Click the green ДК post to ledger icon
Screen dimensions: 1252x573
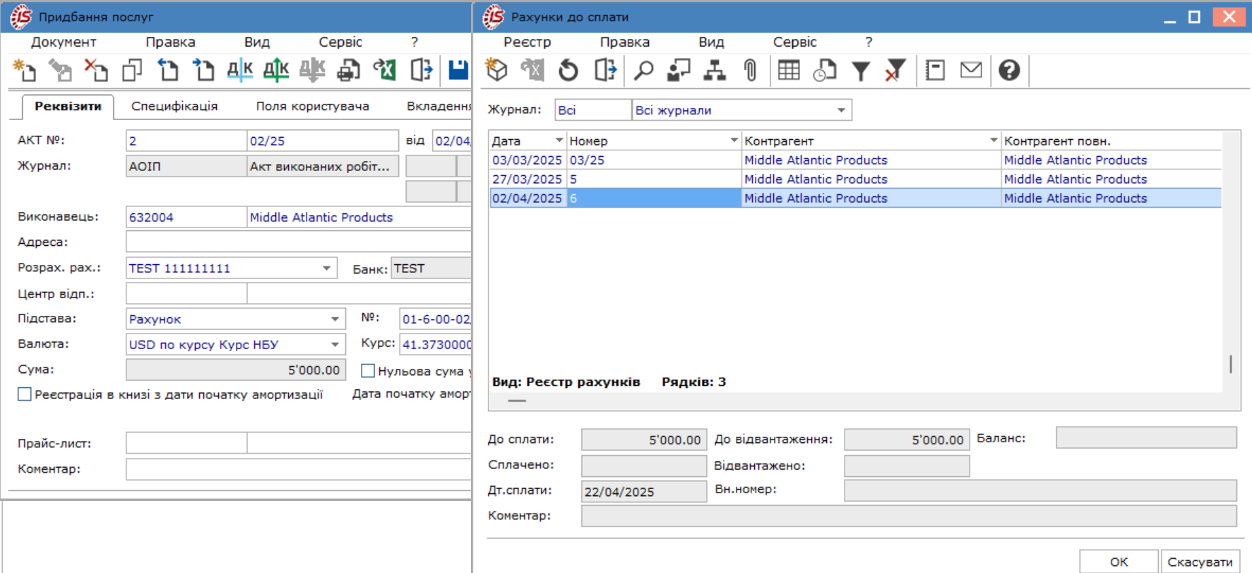click(x=276, y=70)
